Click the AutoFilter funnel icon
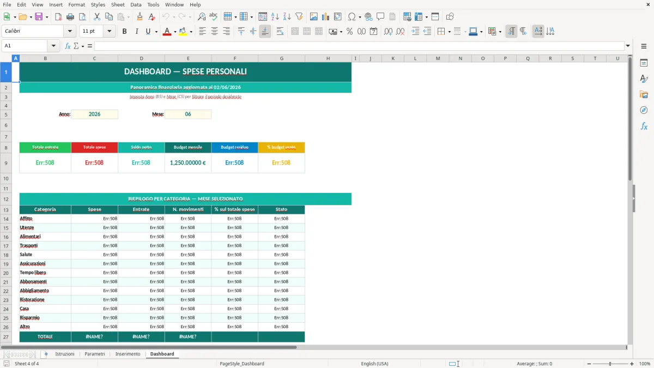 pos(299,17)
